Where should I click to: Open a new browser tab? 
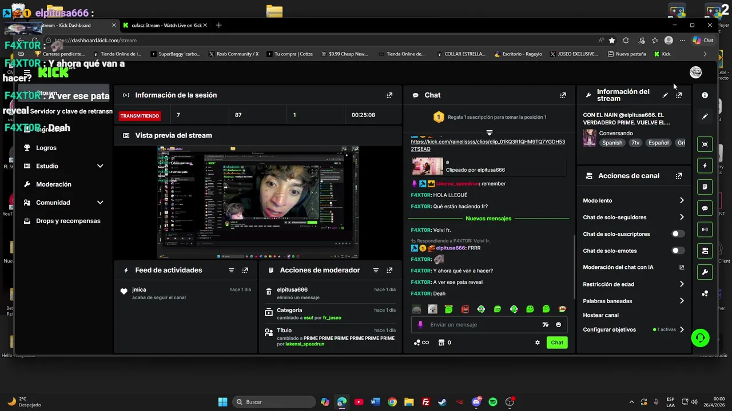tap(218, 25)
